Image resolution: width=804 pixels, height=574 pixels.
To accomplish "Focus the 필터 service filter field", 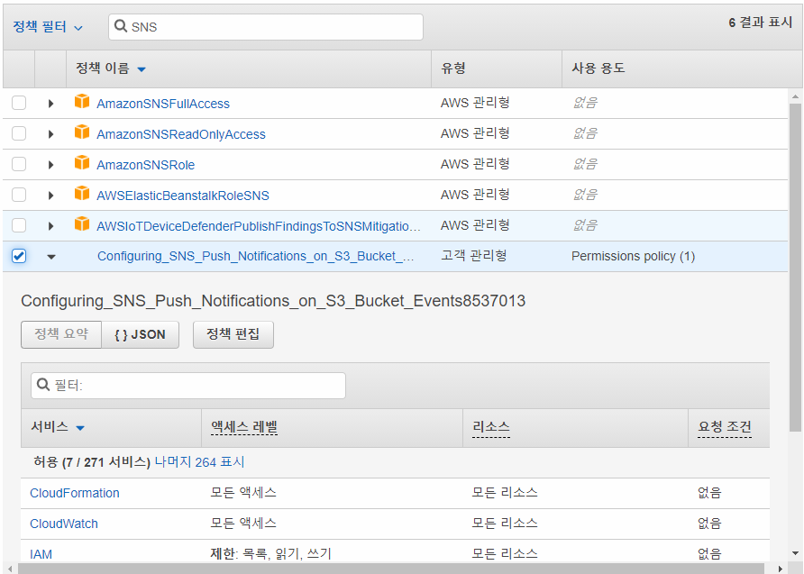I will click(188, 386).
